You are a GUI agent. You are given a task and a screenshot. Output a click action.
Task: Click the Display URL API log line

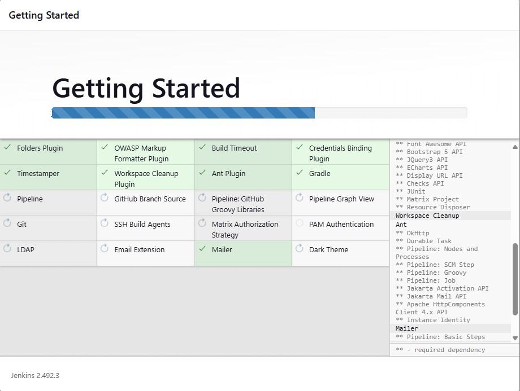click(x=429, y=175)
